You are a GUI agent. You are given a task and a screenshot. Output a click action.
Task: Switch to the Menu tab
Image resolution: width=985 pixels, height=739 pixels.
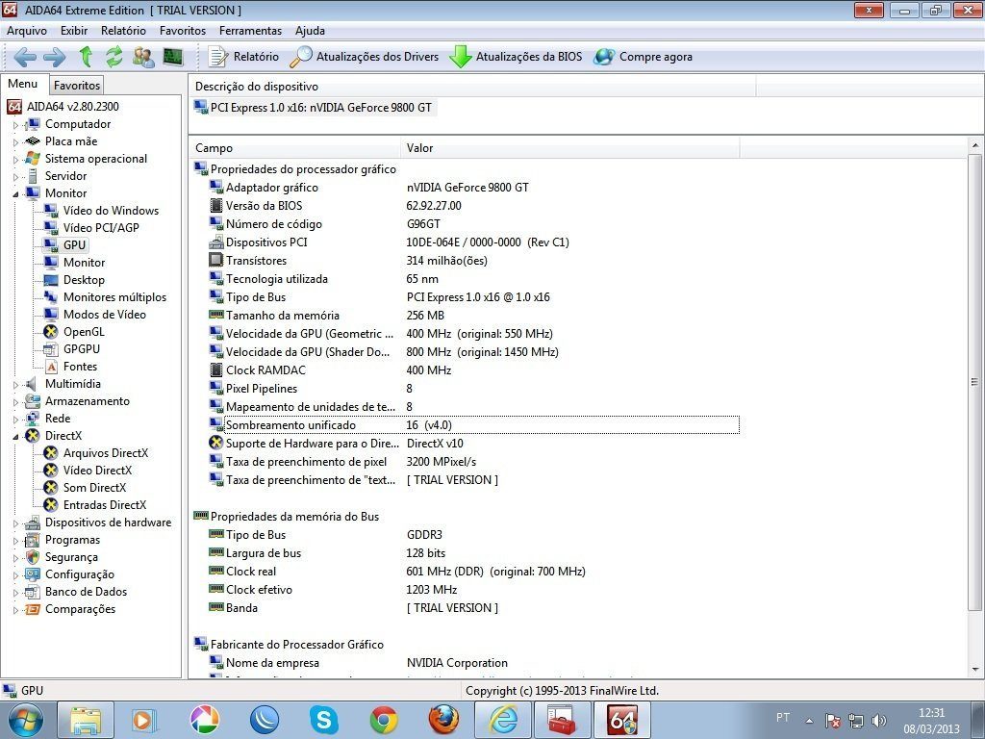coord(23,84)
